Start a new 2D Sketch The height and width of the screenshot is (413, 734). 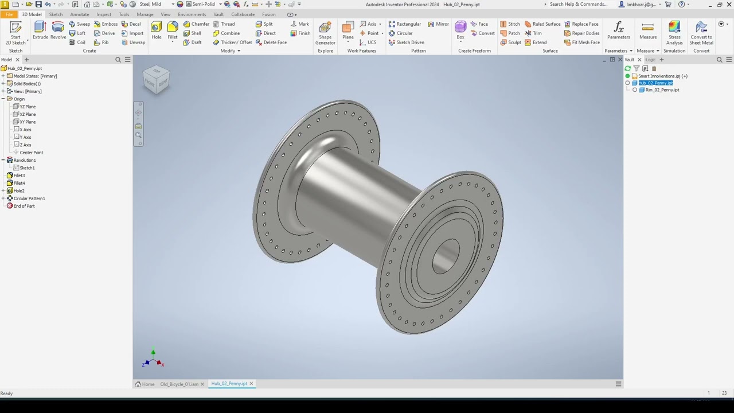click(15, 32)
